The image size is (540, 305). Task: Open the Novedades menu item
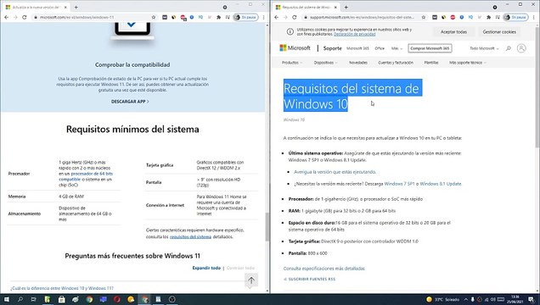click(358, 63)
